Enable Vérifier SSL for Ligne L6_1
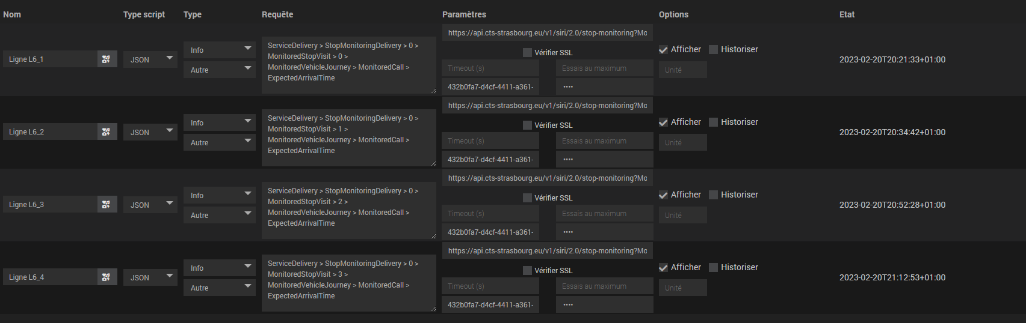The height and width of the screenshot is (323, 1026). click(528, 53)
